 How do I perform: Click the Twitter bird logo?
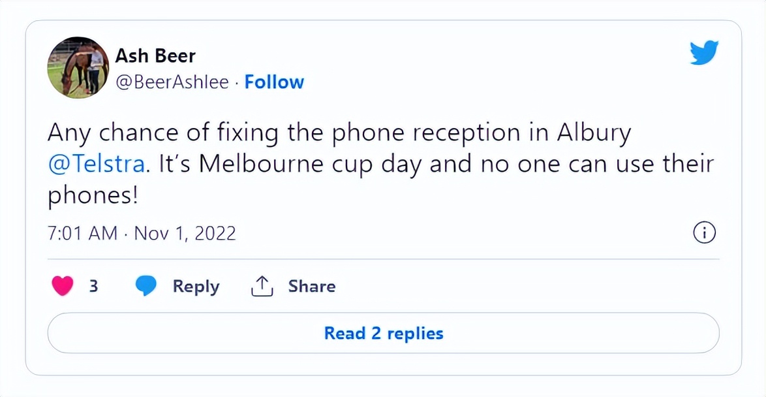coord(705,52)
